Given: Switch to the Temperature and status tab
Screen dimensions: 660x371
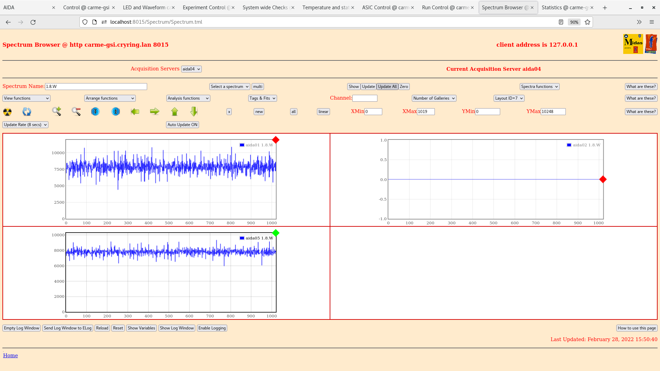Looking at the screenshot, I should (x=326, y=8).
